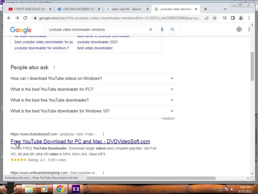Open 'best youtube video downloader for pc' suggestion
Screen dimensions: 258x194
(44, 42)
